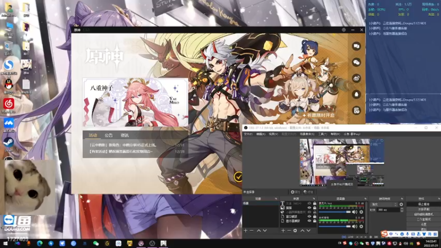Move the source up with the up arrow
Viewport: 441px width, 248px height.
click(302, 230)
